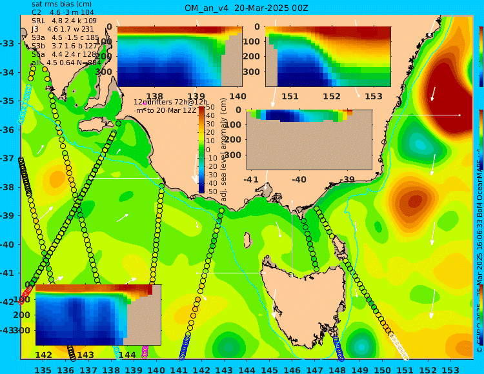The width and height of the screenshot is (484, 374).
Task: Click the '149' longitude label on the bottom axis
Action: click(360, 369)
